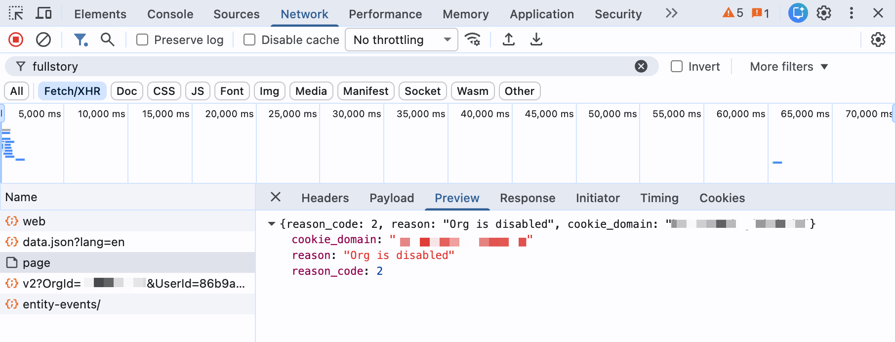Tick the Invert filter checkbox
Image resolution: width=895 pixels, height=342 pixels.
[677, 66]
